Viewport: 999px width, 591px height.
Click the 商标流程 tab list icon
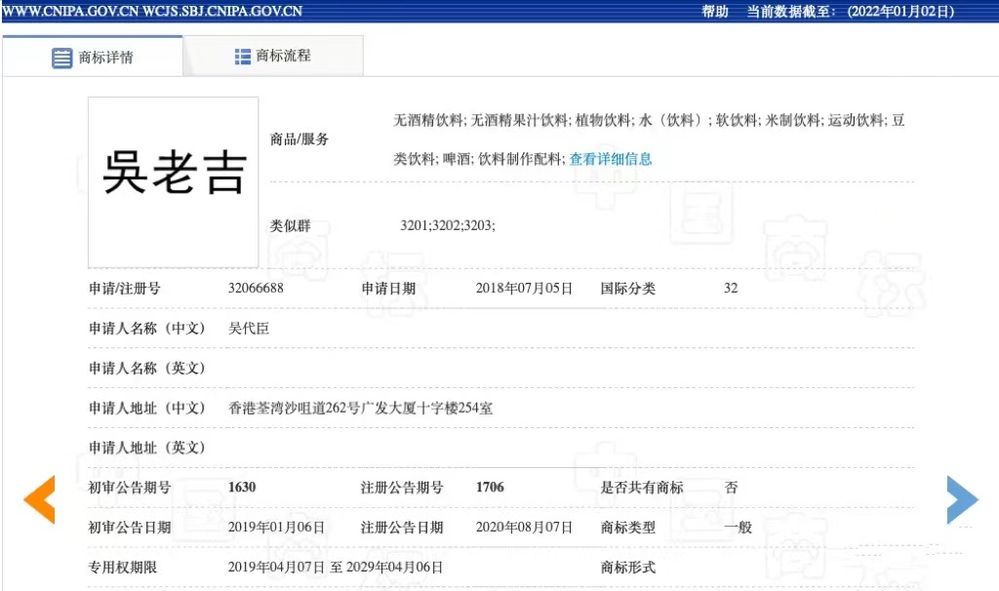click(242, 57)
